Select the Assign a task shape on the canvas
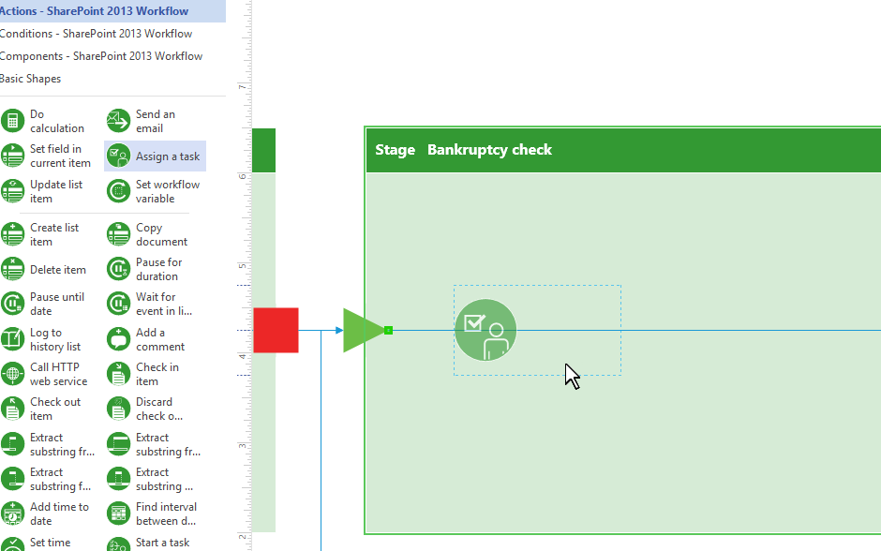 point(485,330)
